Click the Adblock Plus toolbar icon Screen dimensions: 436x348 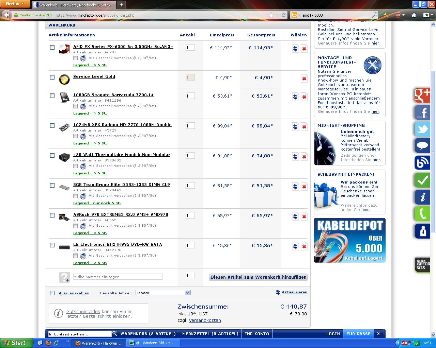click(x=398, y=15)
